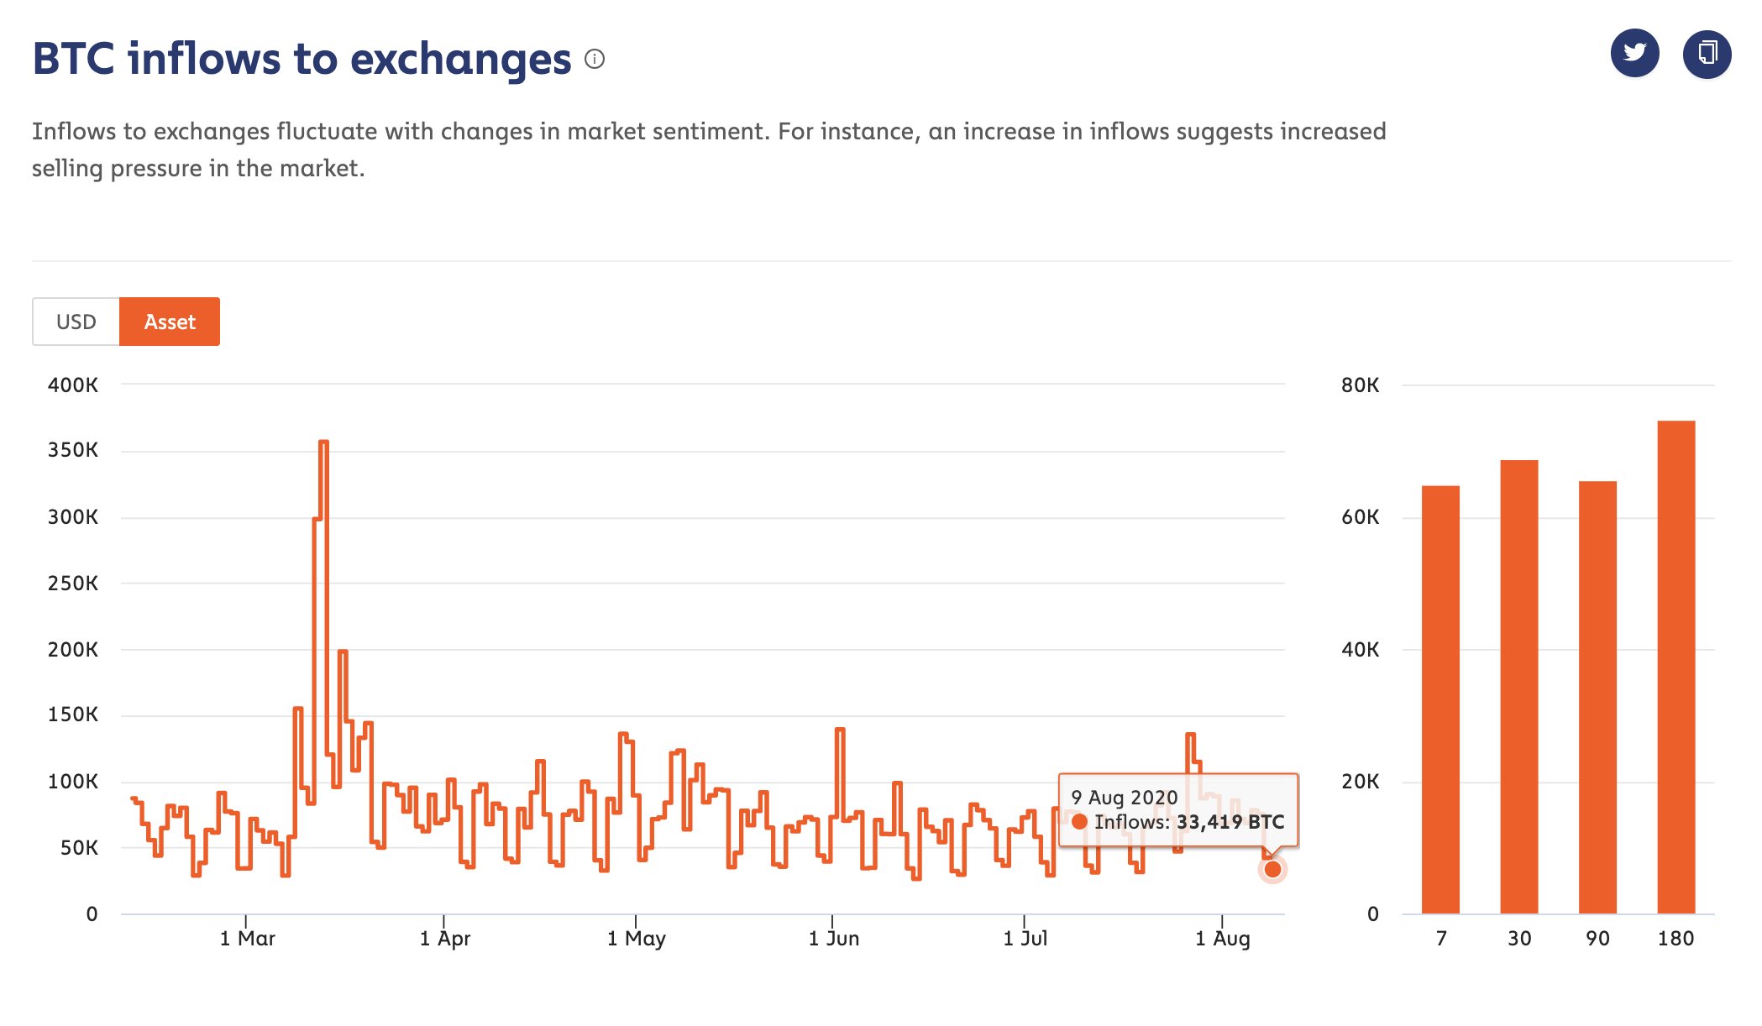The image size is (1762, 1026).
Task: Click the BTC inflows to exchanges heading
Action: point(302,59)
